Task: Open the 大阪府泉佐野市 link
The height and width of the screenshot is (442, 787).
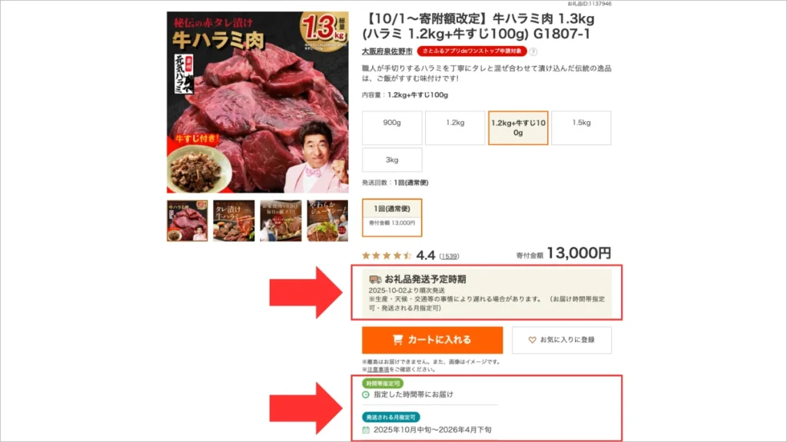Action: tap(387, 51)
